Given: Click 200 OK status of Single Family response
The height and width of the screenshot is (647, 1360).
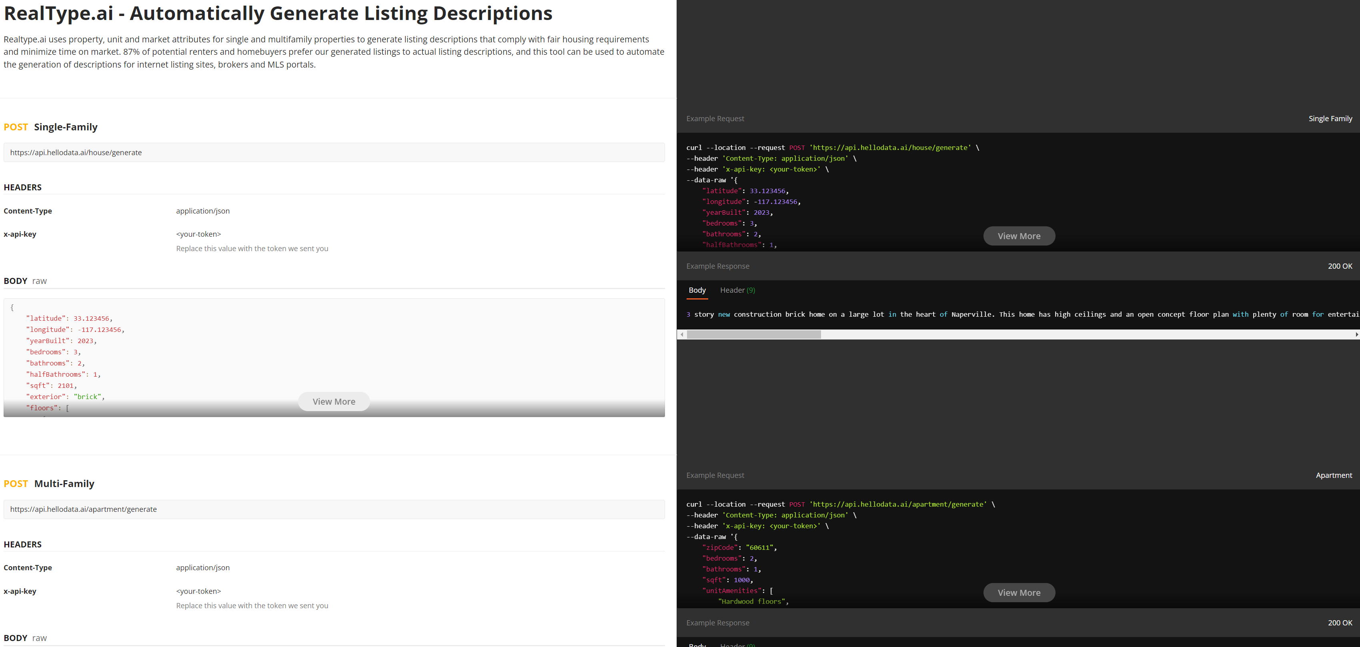Looking at the screenshot, I should click(x=1340, y=266).
